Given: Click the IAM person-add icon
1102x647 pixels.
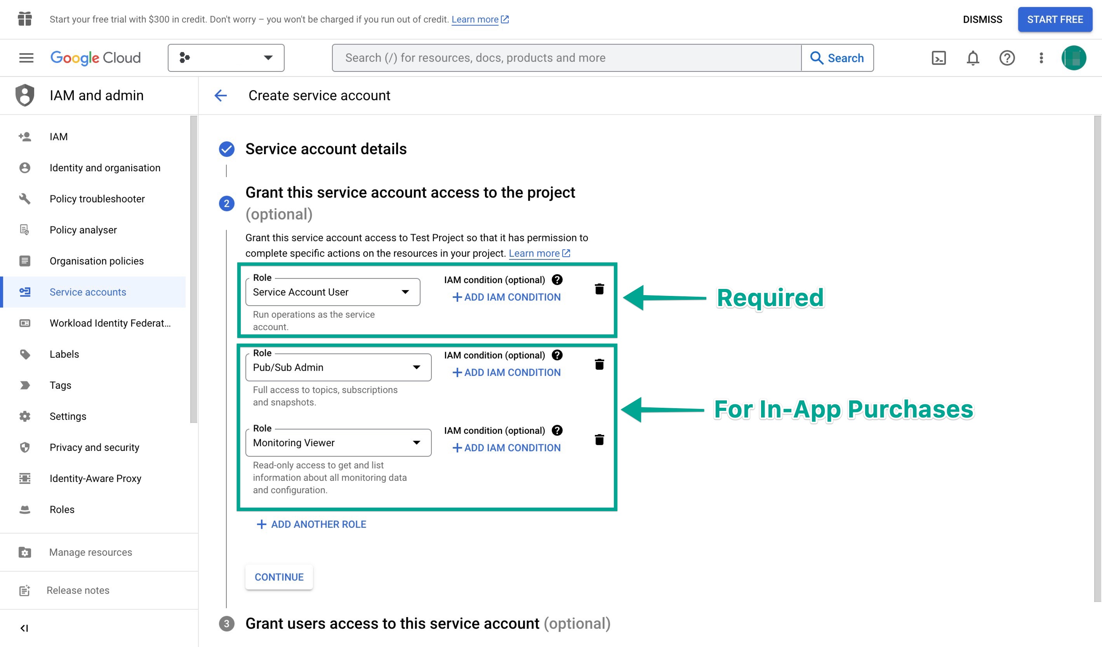Looking at the screenshot, I should (x=25, y=136).
